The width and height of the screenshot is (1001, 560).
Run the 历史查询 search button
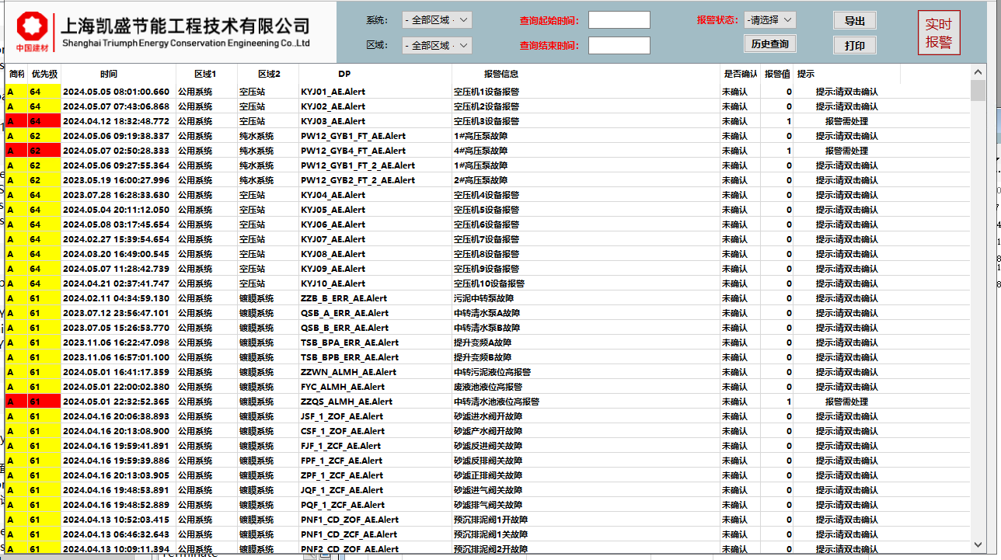pyautogui.click(x=769, y=44)
